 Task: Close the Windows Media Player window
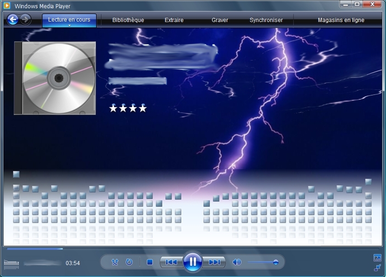click(373, 4)
